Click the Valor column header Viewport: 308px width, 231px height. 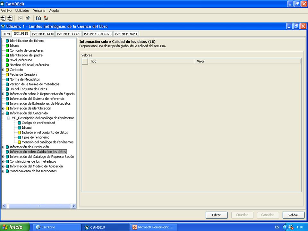(x=247, y=61)
